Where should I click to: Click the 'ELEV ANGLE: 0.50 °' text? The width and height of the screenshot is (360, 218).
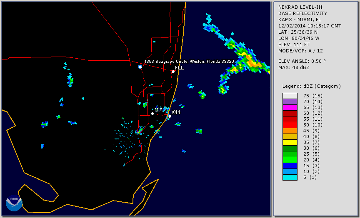pyautogui.click(x=302, y=61)
